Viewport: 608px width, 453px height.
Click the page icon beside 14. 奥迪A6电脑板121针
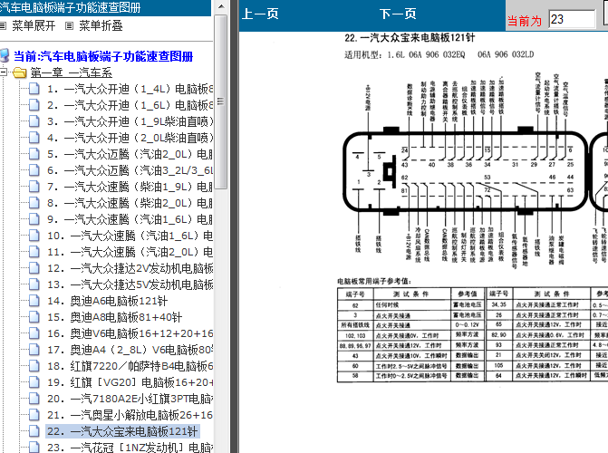pos(34,301)
